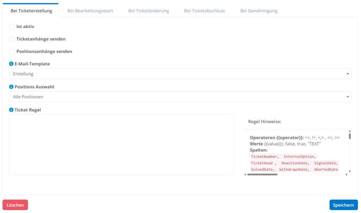Click the down scroll arrow in Regel Hinweise
361x213 pixels.
point(350,171)
